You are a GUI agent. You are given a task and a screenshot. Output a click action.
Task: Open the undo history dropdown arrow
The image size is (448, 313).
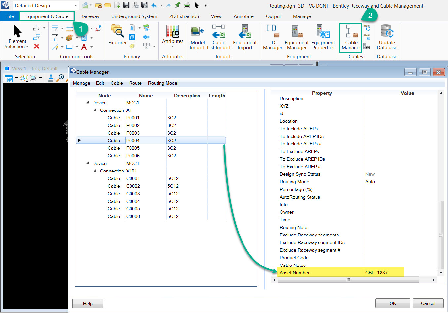[x=161, y=5]
